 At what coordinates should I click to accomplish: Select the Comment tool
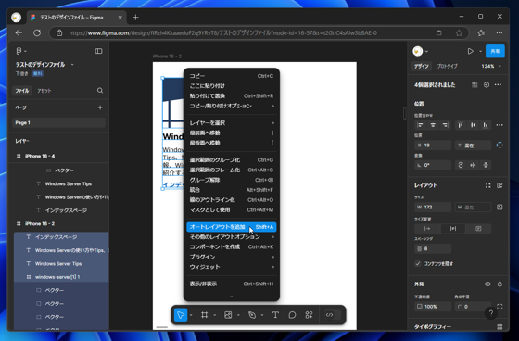[x=292, y=315]
